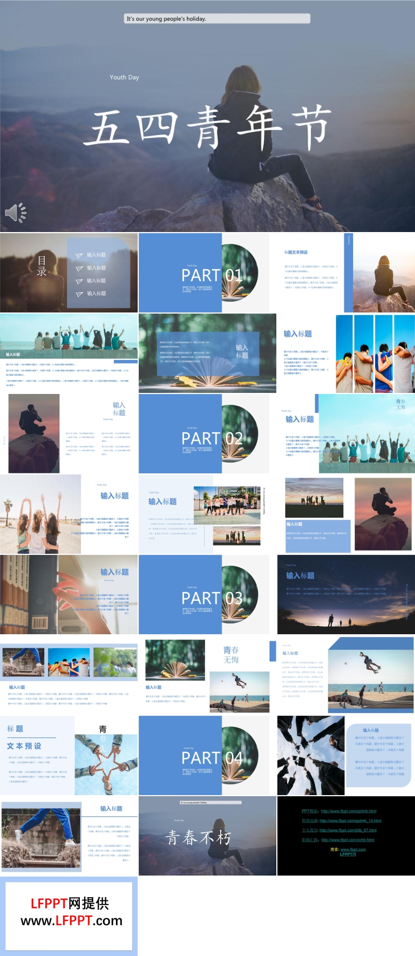The height and width of the screenshot is (956, 415).
Task: Click the third paper plane icon in 目录
Action: 79,282
